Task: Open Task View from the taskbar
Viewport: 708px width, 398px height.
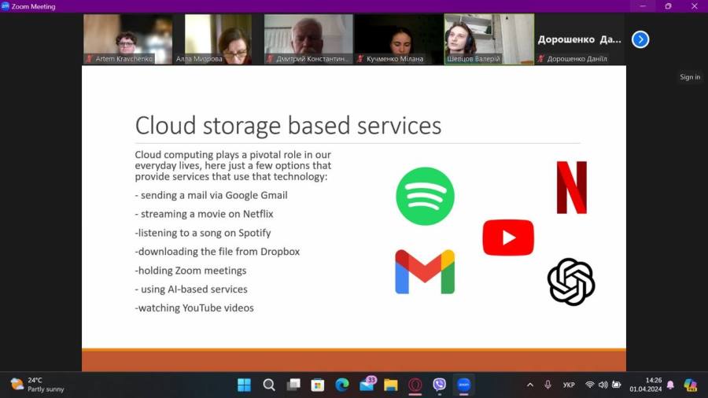Action: 293,385
